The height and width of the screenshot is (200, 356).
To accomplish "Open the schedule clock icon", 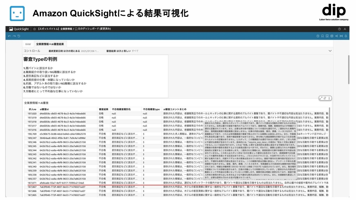I will coord(318,36).
